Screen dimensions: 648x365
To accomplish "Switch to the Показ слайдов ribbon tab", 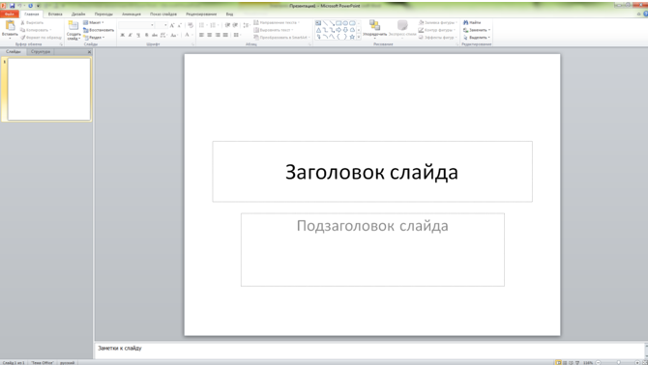I will tap(163, 14).
